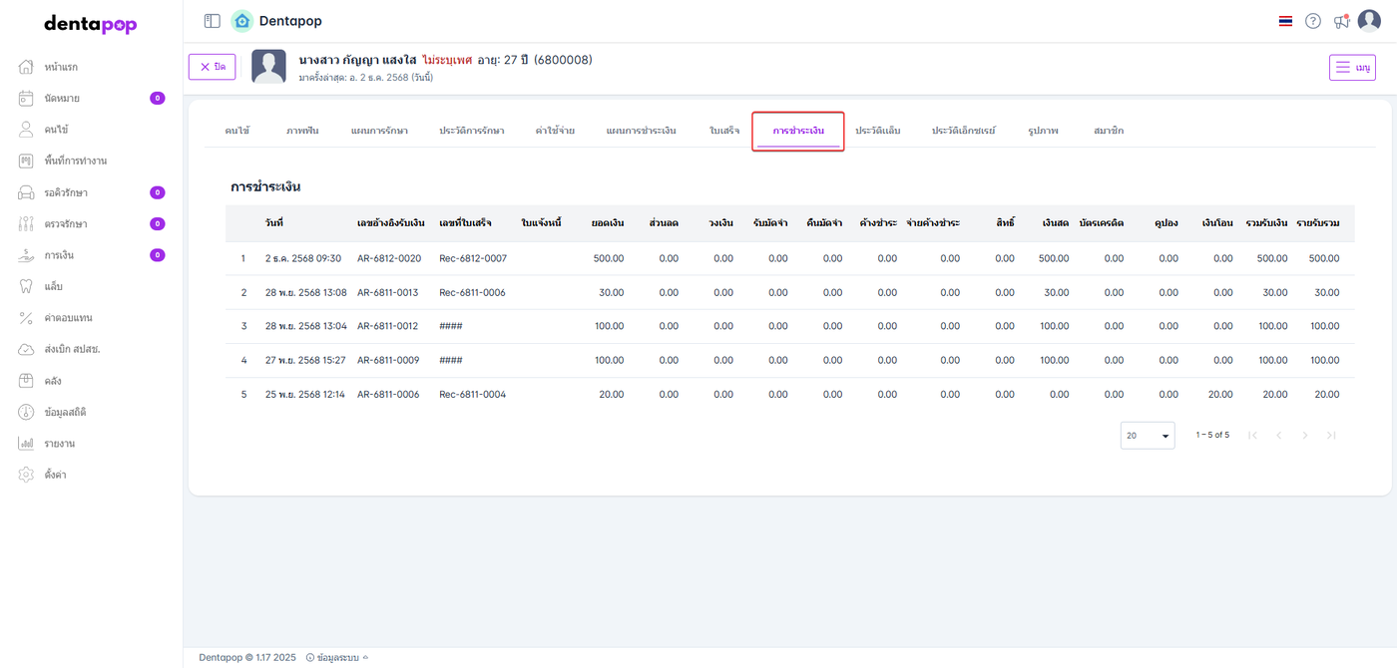Open receipt Rec-6812-0007 row
The image size is (1397, 668).
point(473,258)
